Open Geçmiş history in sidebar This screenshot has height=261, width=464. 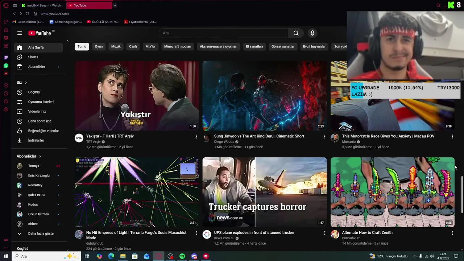pyautogui.click(x=38, y=92)
